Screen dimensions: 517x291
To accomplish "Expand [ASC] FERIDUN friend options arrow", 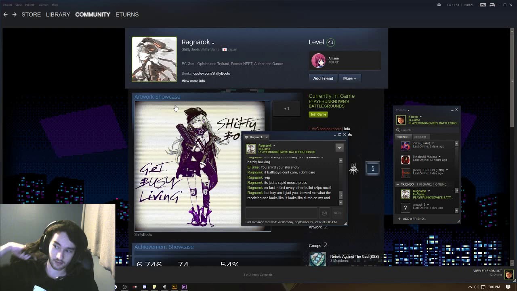I will [x=446, y=170].
